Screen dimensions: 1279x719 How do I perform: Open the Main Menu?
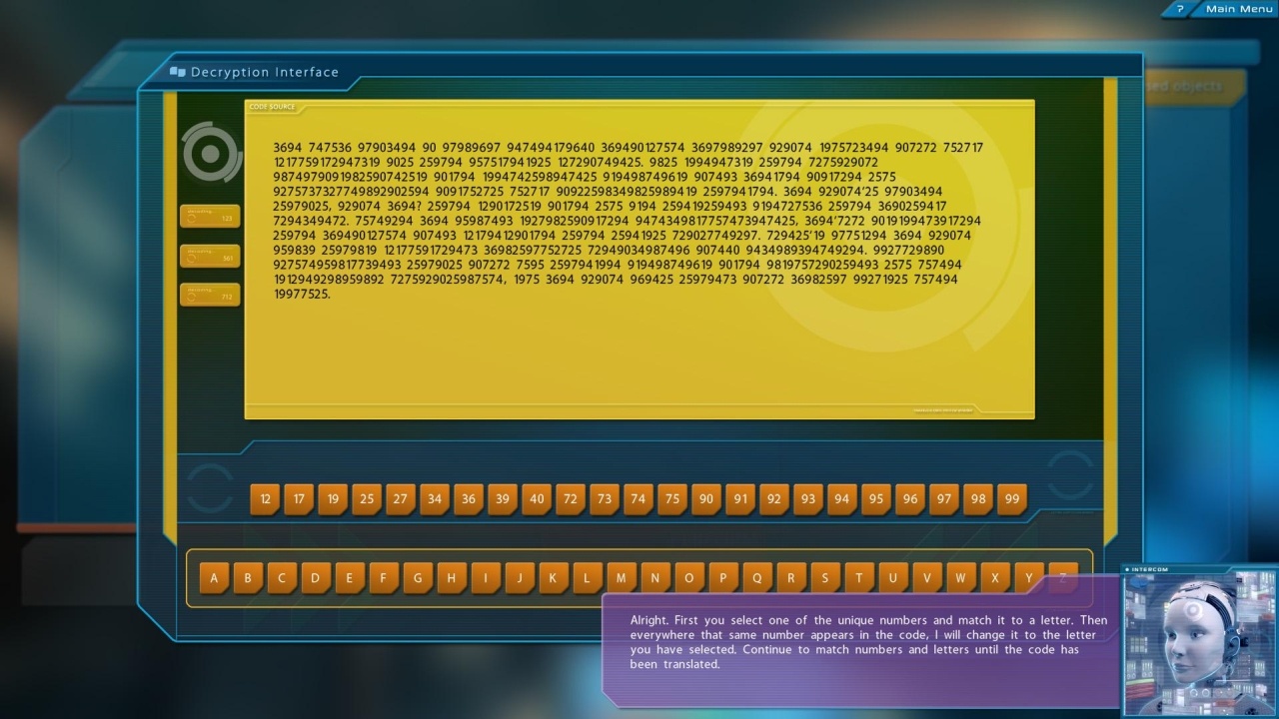pos(1238,9)
